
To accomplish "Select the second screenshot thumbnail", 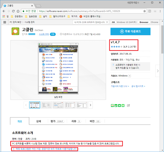I will [46, 105].
